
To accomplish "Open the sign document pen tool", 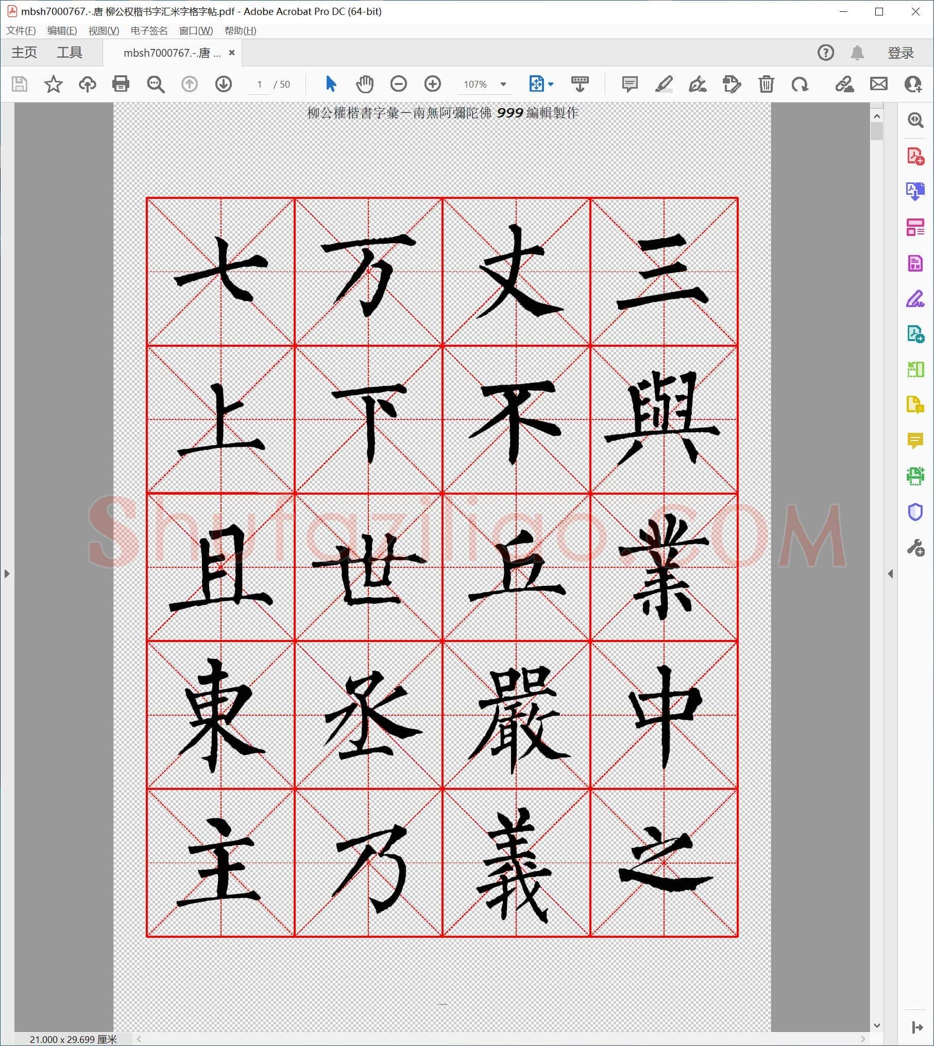I will click(698, 84).
